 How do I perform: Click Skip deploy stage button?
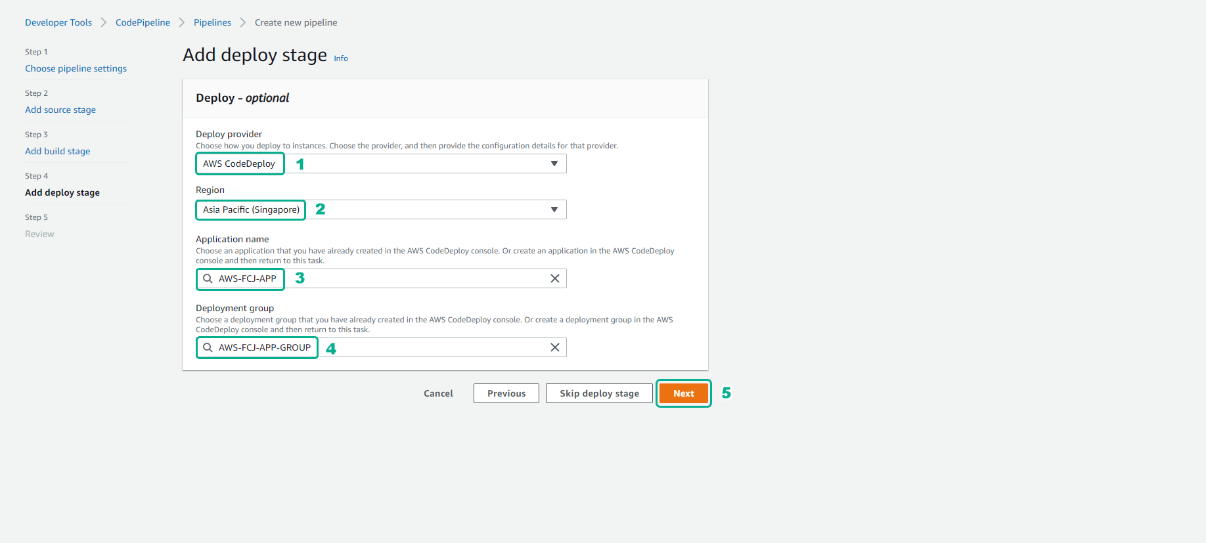coord(599,393)
